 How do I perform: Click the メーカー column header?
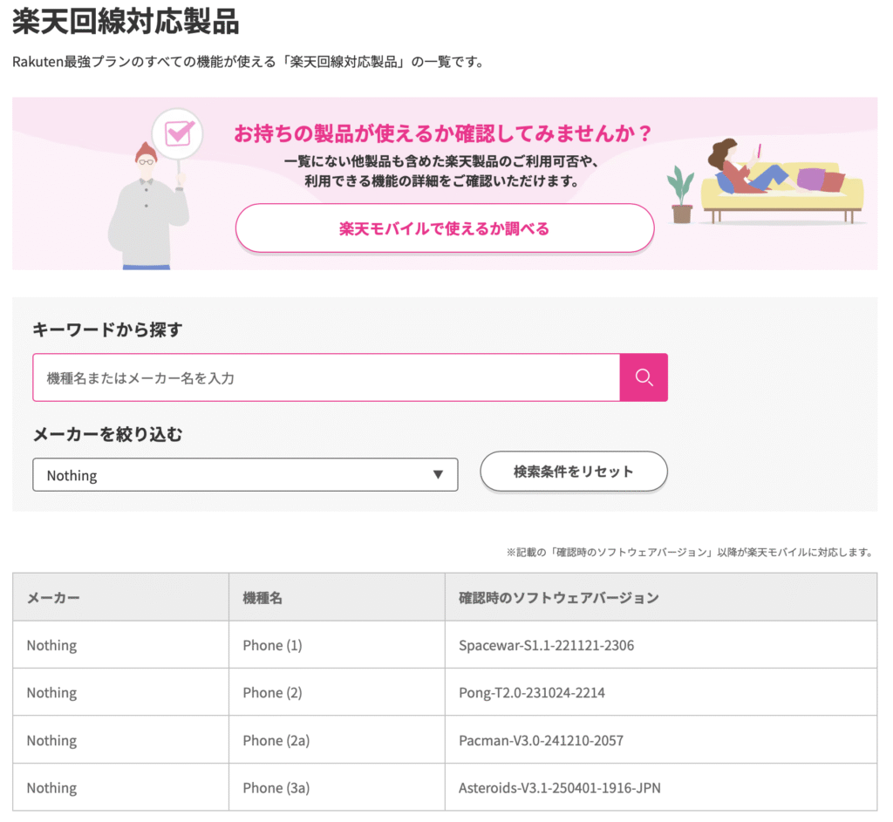(120, 597)
